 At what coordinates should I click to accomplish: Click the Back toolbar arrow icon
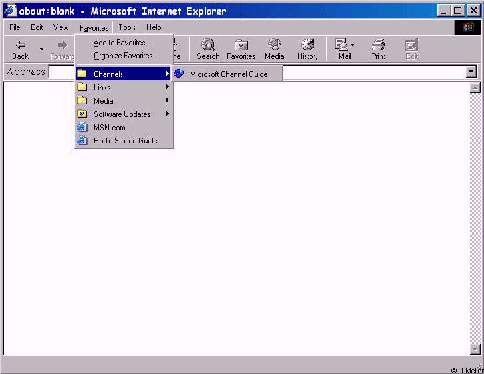[x=21, y=45]
